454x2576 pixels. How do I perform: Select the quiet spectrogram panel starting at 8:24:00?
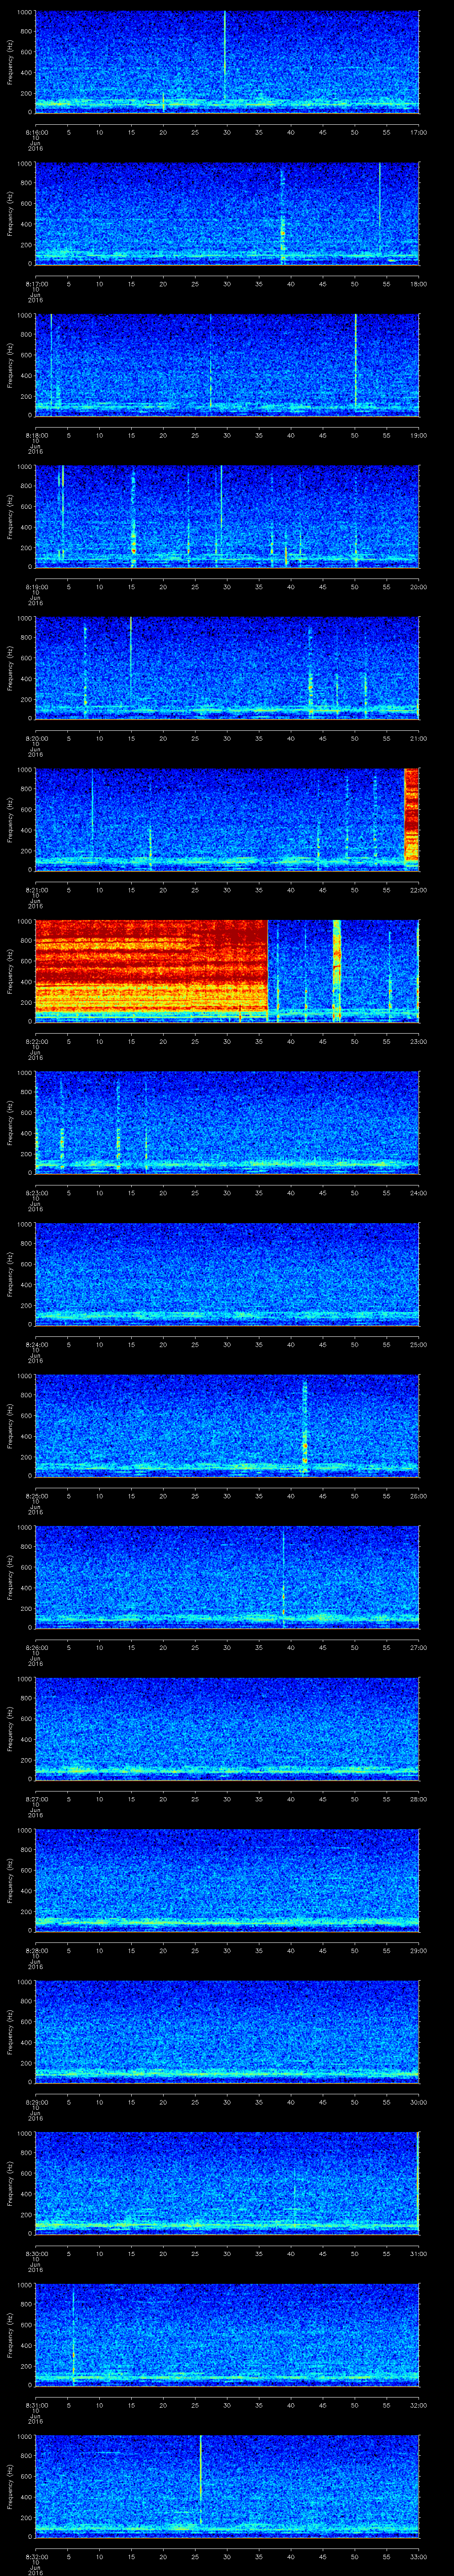(227, 1274)
